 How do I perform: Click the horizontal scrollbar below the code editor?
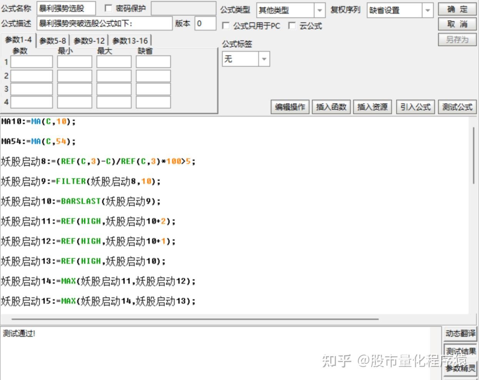pos(195,319)
